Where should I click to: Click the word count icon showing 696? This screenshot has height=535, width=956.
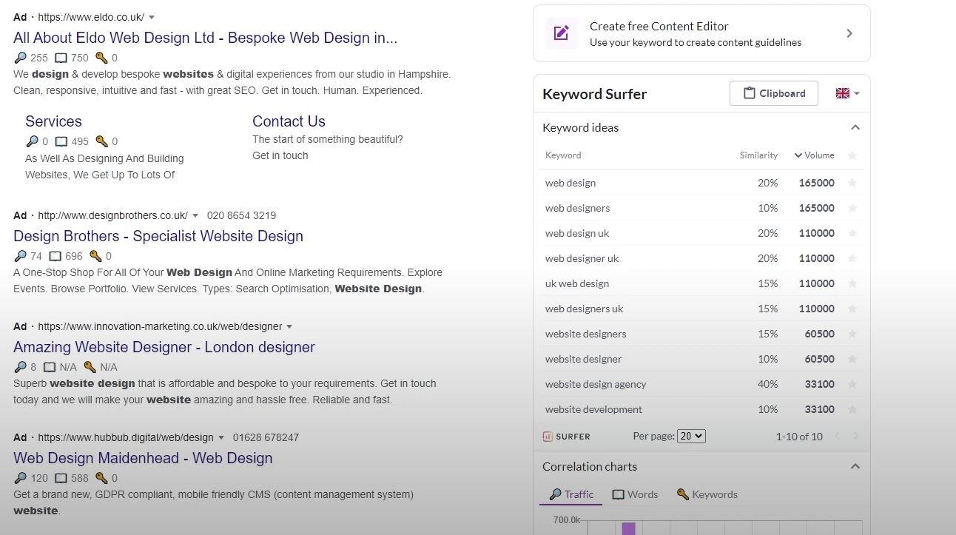point(55,256)
